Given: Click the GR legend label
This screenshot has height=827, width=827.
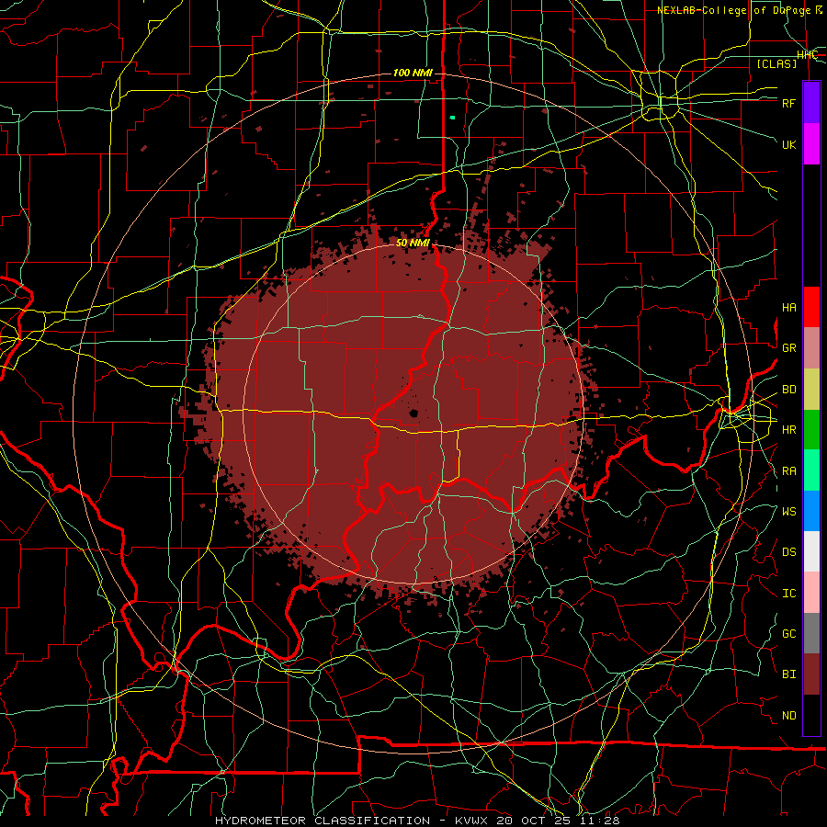Looking at the screenshot, I should click(789, 348).
